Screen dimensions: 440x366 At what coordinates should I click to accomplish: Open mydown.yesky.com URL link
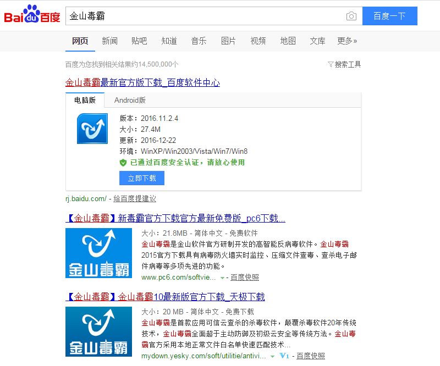click(x=204, y=356)
